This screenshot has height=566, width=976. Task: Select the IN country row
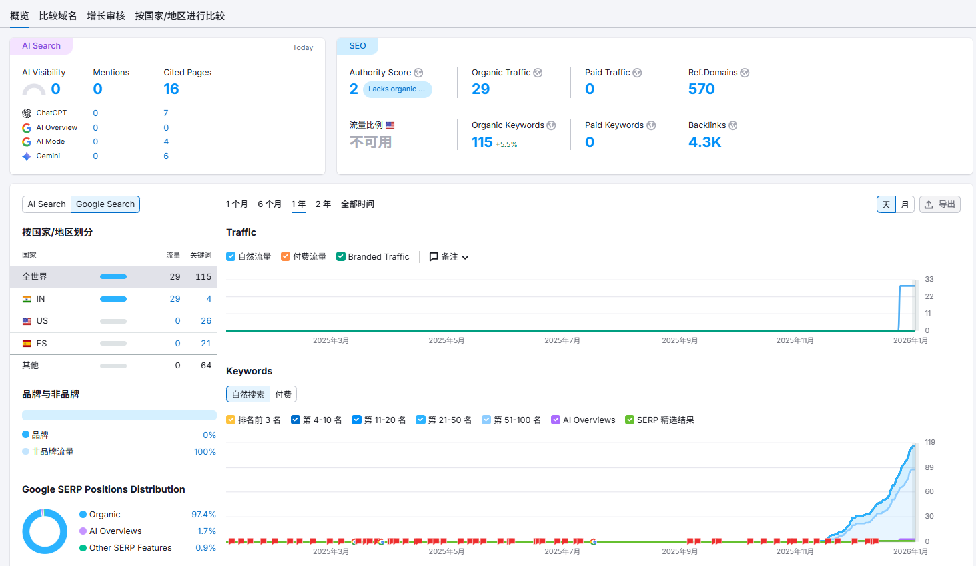coord(113,299)
